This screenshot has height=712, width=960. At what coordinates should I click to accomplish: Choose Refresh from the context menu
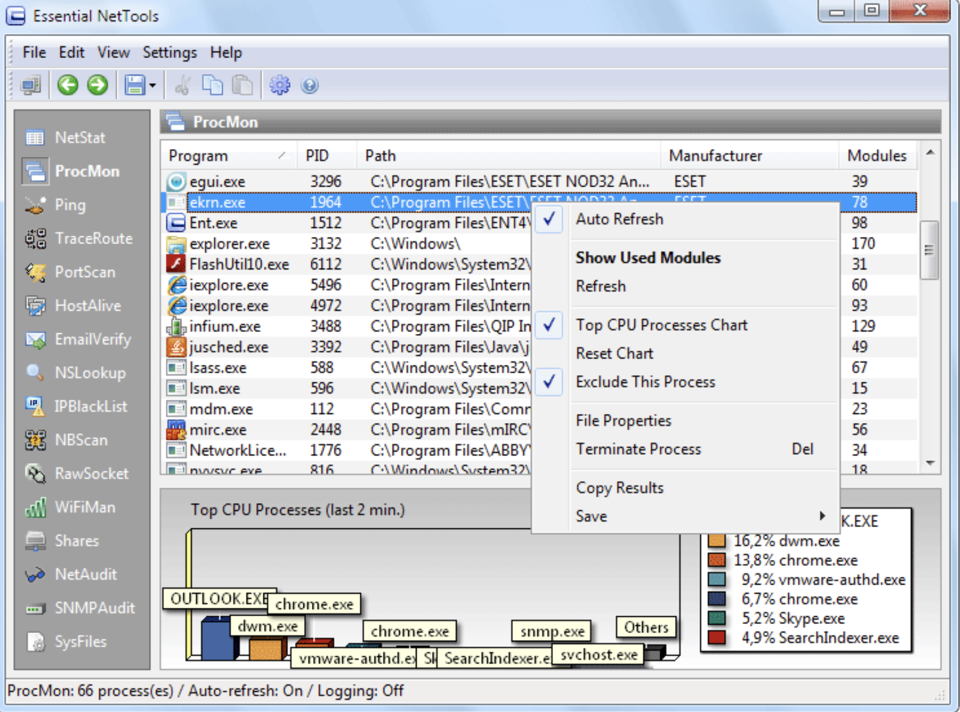pos(684,286)
